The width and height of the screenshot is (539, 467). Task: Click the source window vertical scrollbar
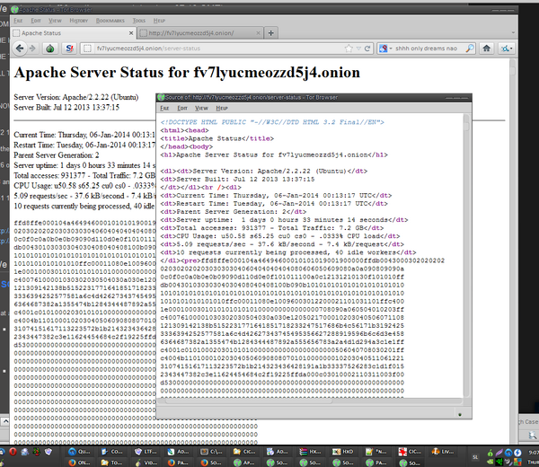pos(466,256)
